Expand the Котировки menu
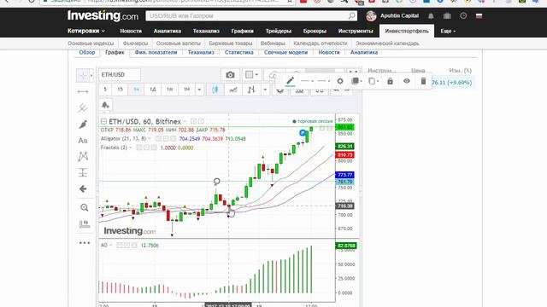547x307 pixels. click(85, 31)
